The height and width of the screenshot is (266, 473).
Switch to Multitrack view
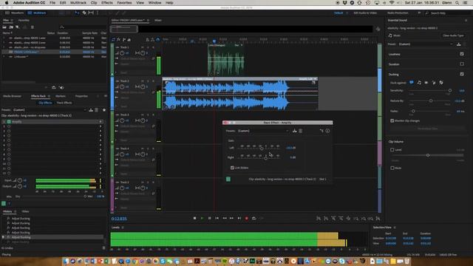[37, 13]
